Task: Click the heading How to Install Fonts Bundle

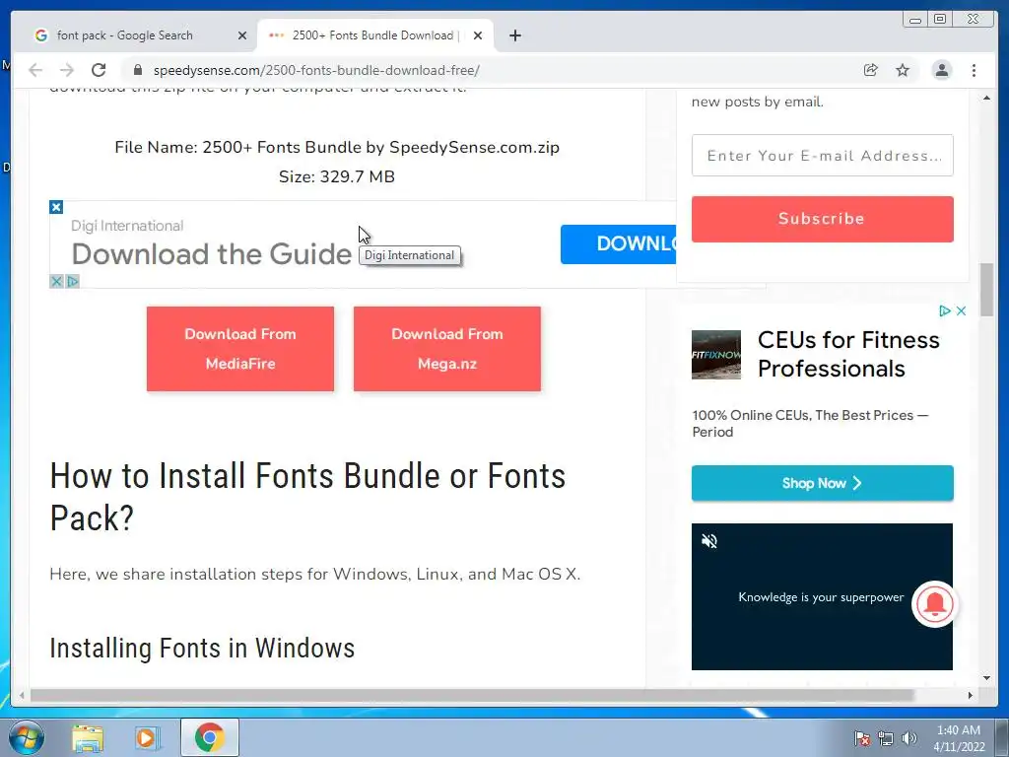Action: (x=307, y=497)
